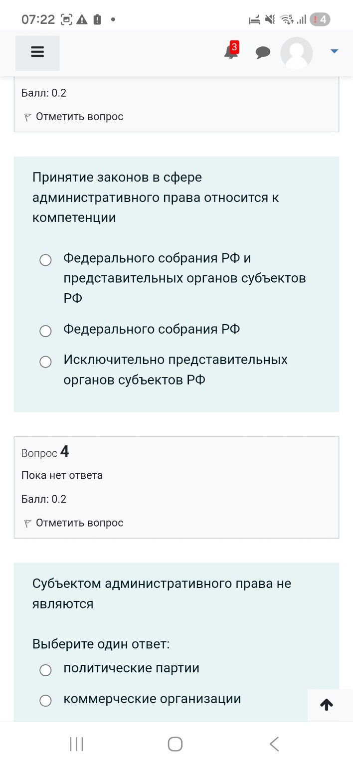Click the flag icon beside question 3's Отметить вопрос
The height and width of the screenshot is (766, 353).
[27, 116]
